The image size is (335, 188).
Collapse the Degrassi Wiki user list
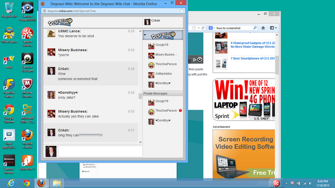pos(145,35)
